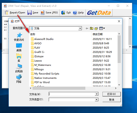Go up one folder level icon
The width and height of the screenshot is (137, 113).
(92, 28)
